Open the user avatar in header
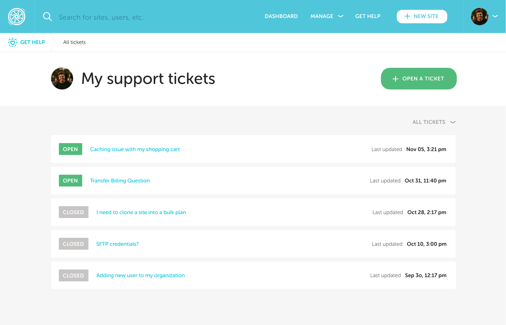This screenshot has height=325, width=506. (x=479, y=16)
